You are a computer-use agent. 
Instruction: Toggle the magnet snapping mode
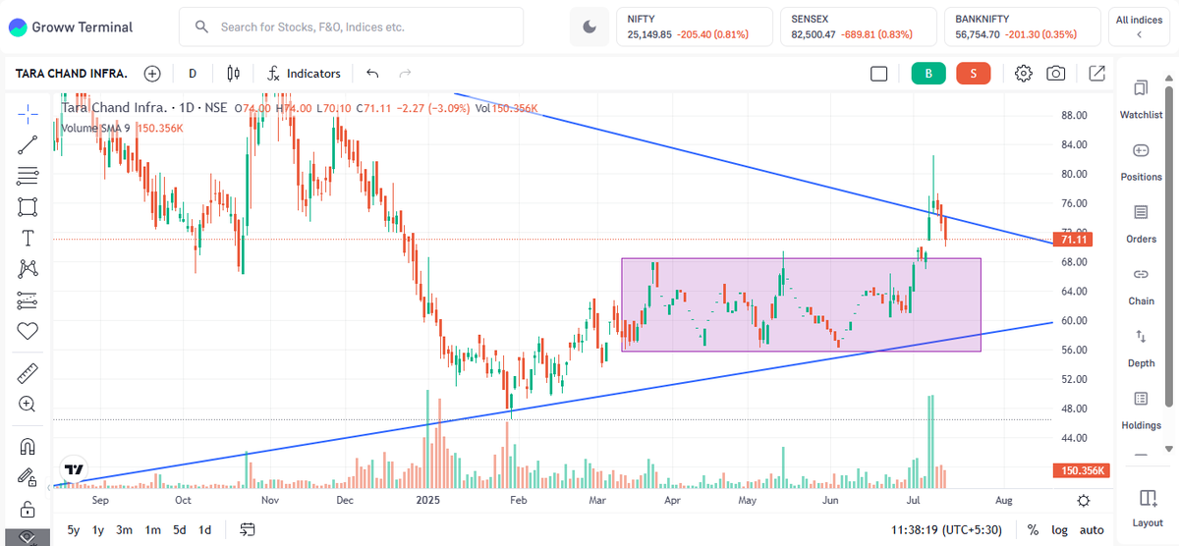[28, 447]
